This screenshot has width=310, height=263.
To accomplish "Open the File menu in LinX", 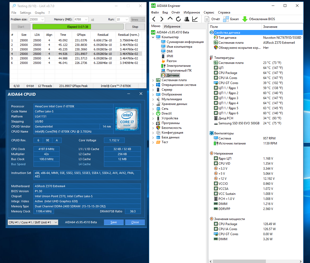I will pos(14,13).
